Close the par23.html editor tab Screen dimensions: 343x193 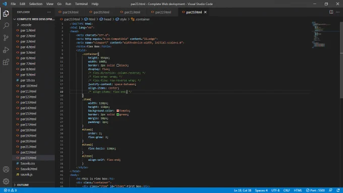(205, 12)
